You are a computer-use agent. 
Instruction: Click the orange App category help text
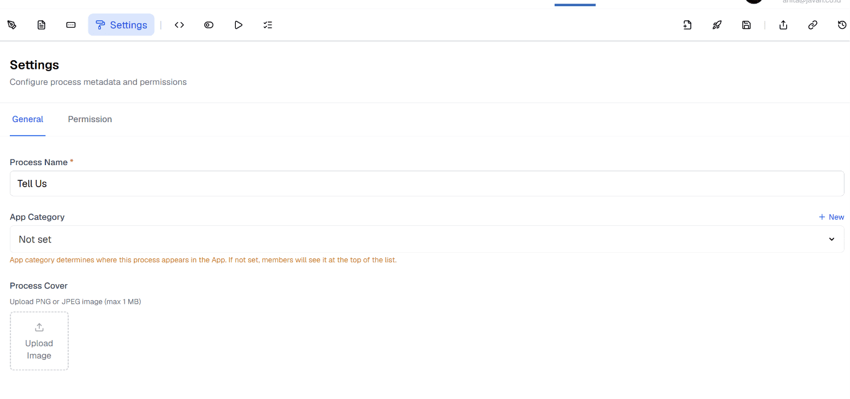[203, 260]
